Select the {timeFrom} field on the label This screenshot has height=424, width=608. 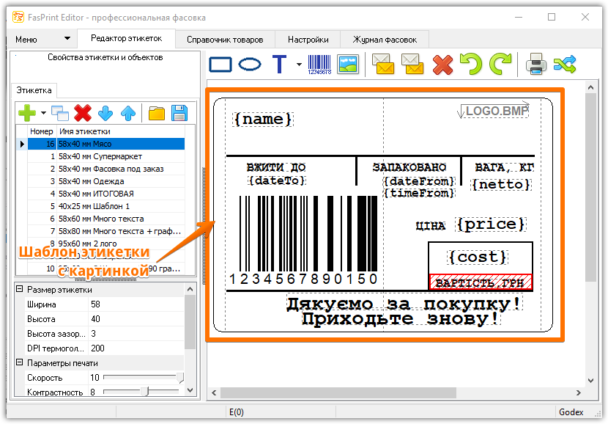419,193
